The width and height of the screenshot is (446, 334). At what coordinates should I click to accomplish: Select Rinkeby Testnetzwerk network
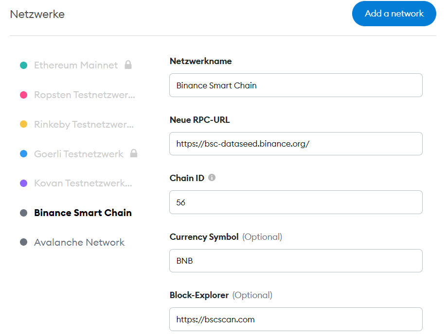pyautogui.click(x=84, y=124)
